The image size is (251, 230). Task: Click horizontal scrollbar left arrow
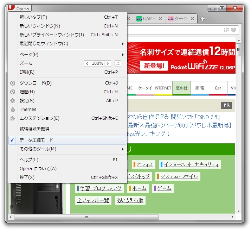click(11, 217)
